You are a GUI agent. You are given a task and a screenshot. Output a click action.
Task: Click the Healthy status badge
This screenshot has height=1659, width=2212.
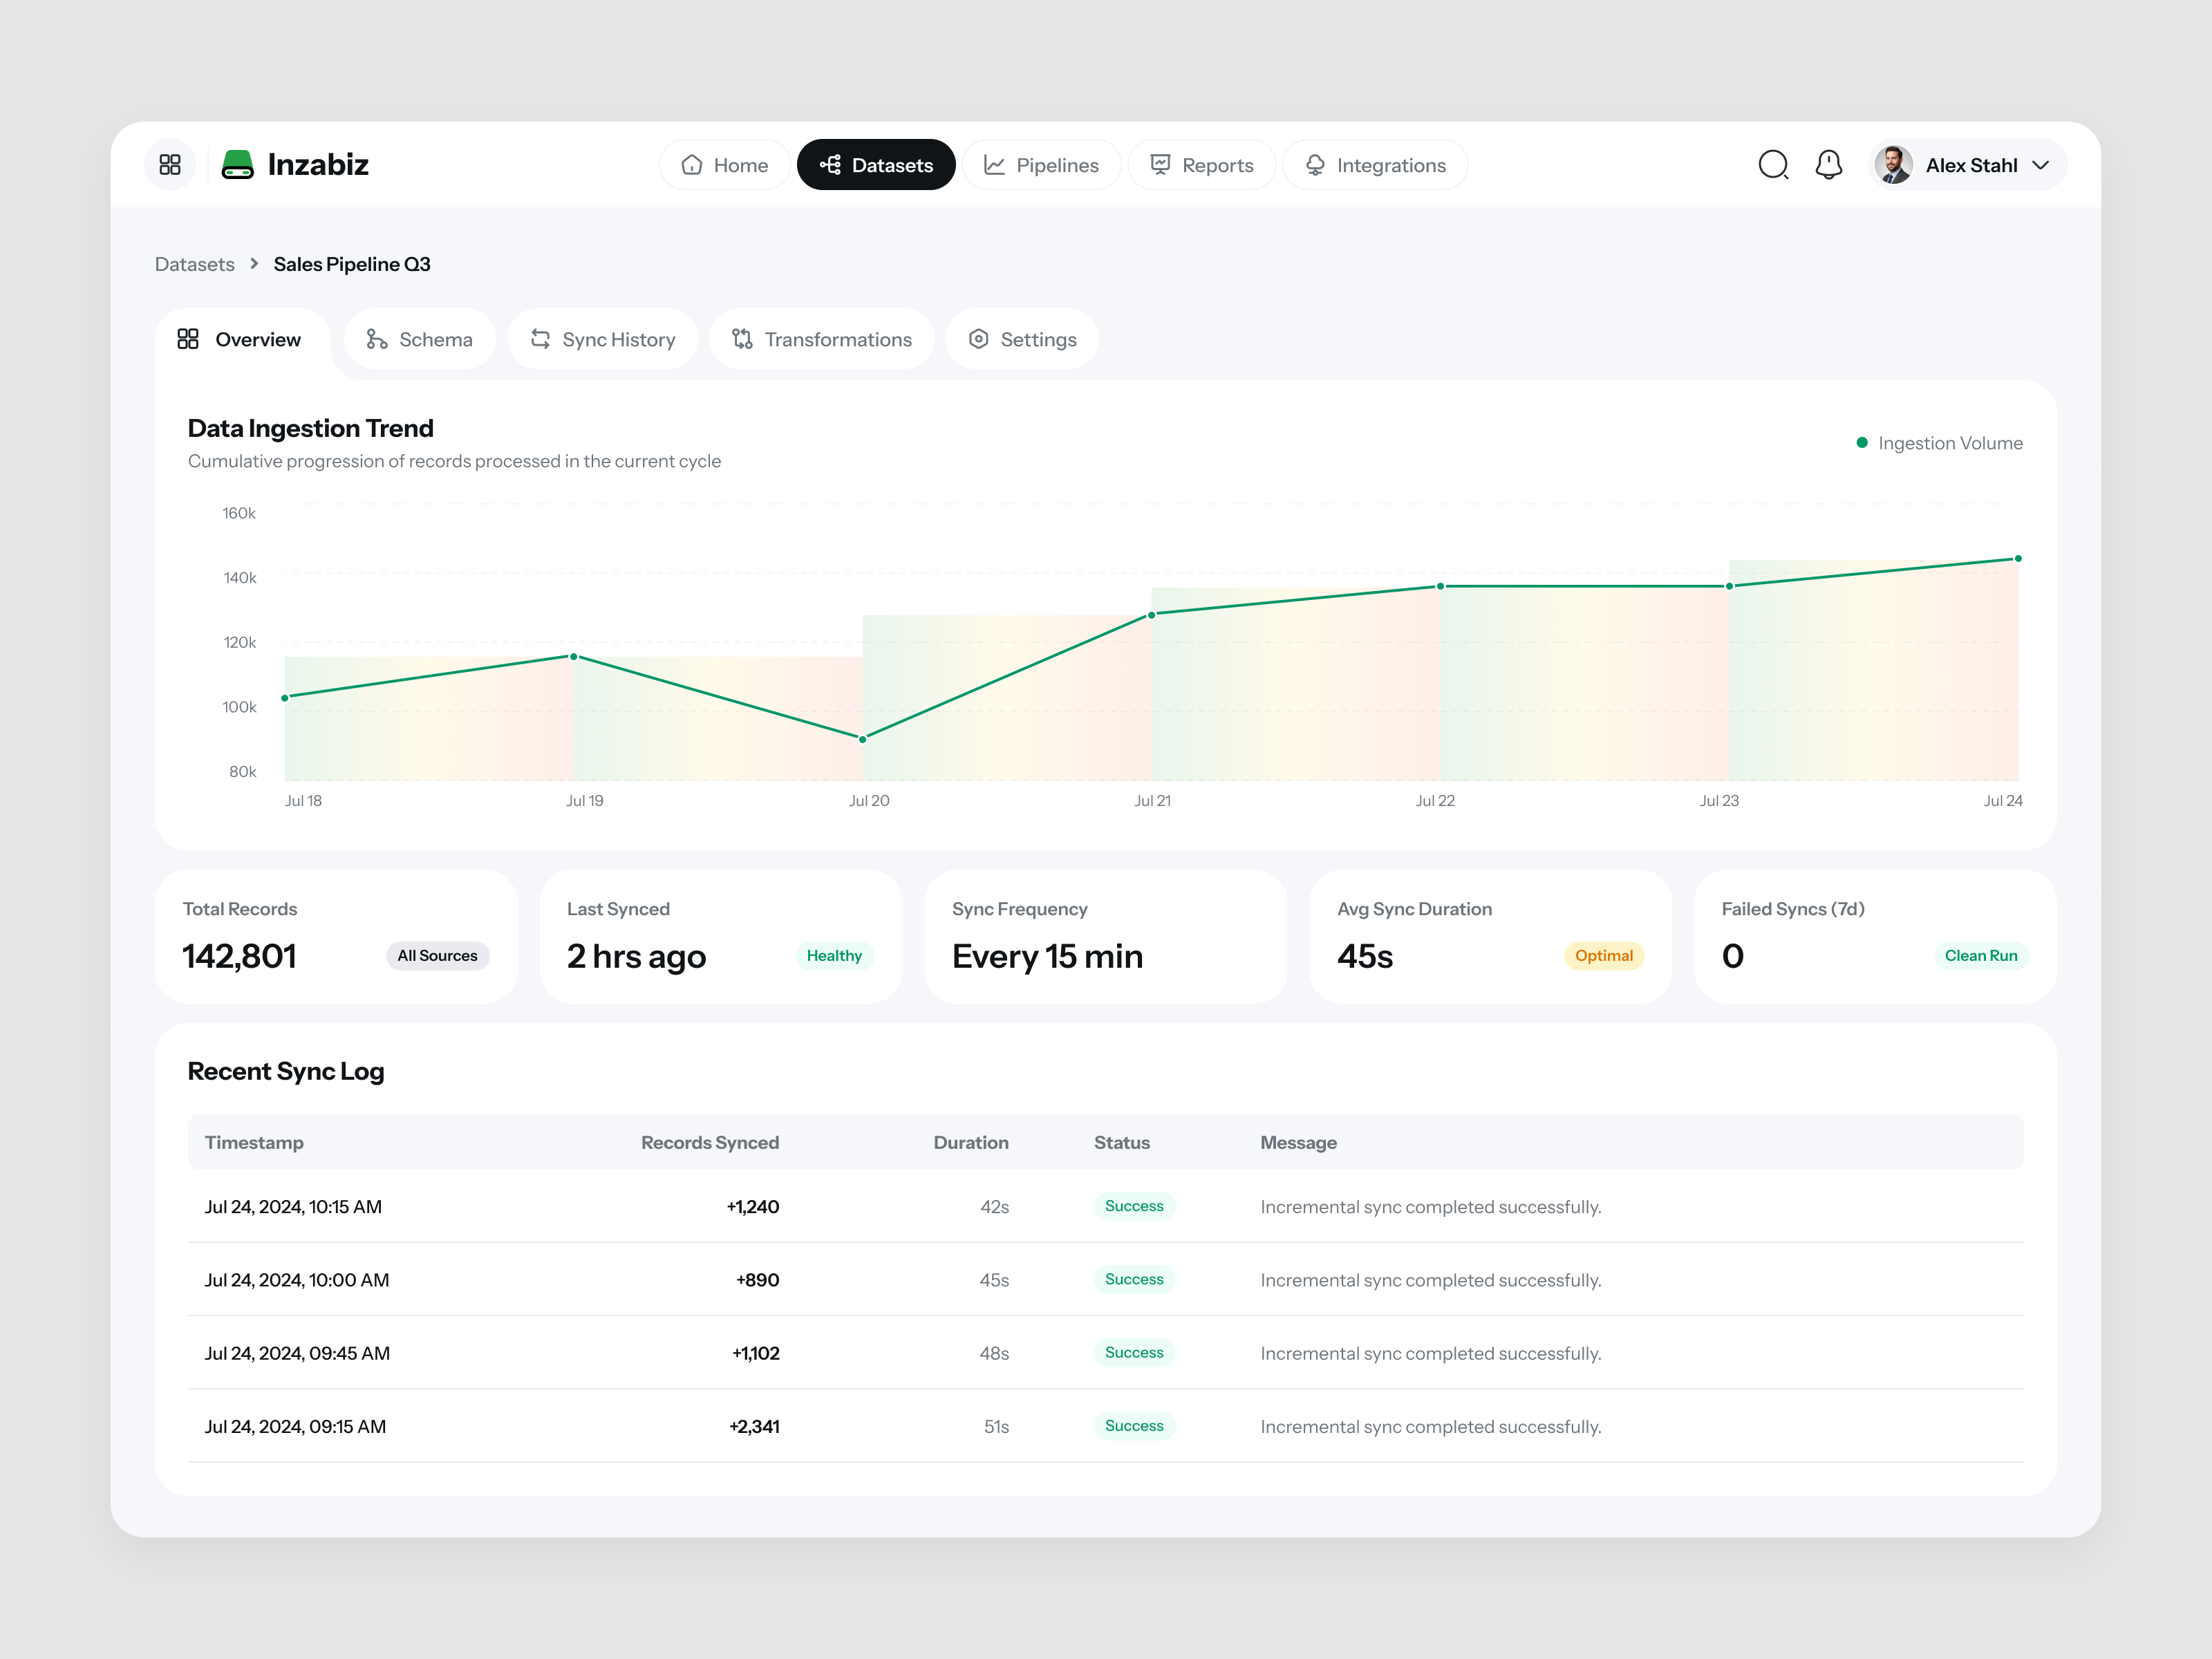(x=834, y=956)
